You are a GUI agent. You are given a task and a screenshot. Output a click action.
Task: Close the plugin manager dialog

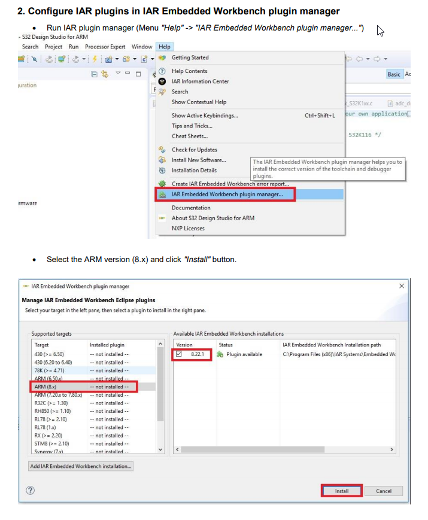tap(402, 286)
